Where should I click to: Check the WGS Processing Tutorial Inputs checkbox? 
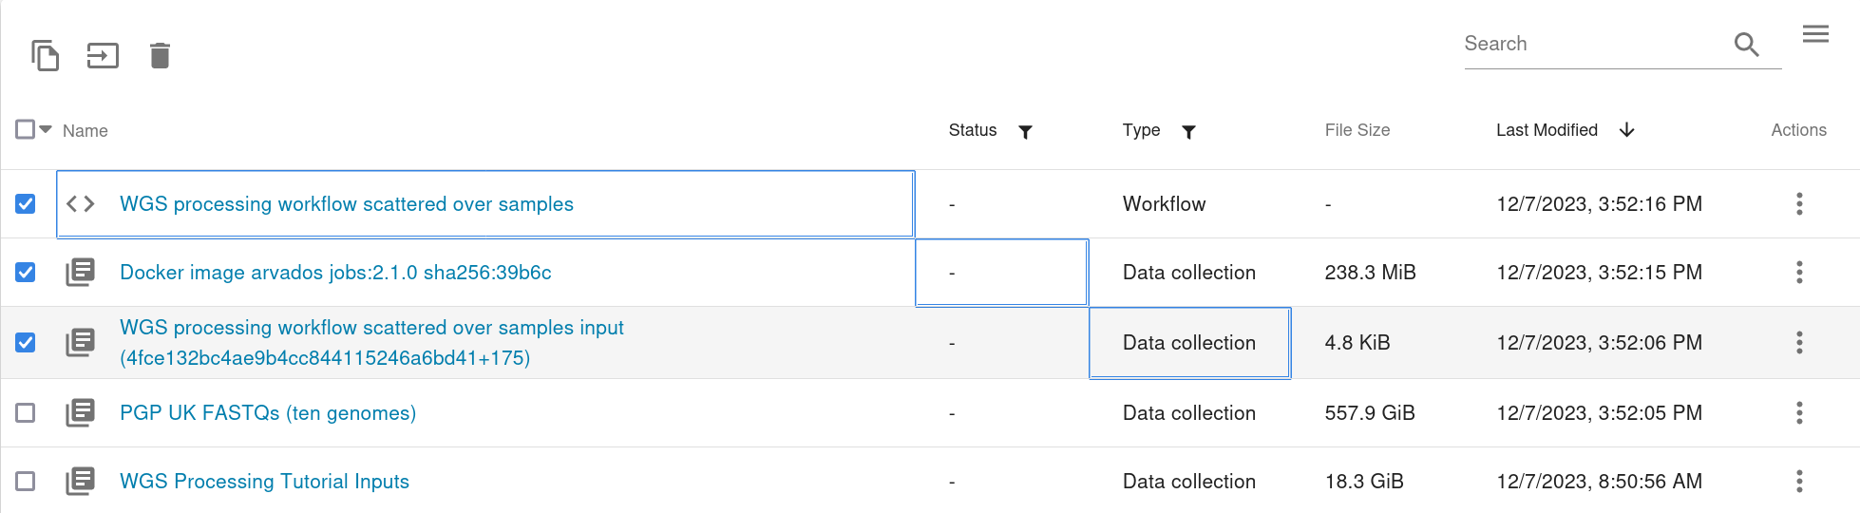[26, 481]
